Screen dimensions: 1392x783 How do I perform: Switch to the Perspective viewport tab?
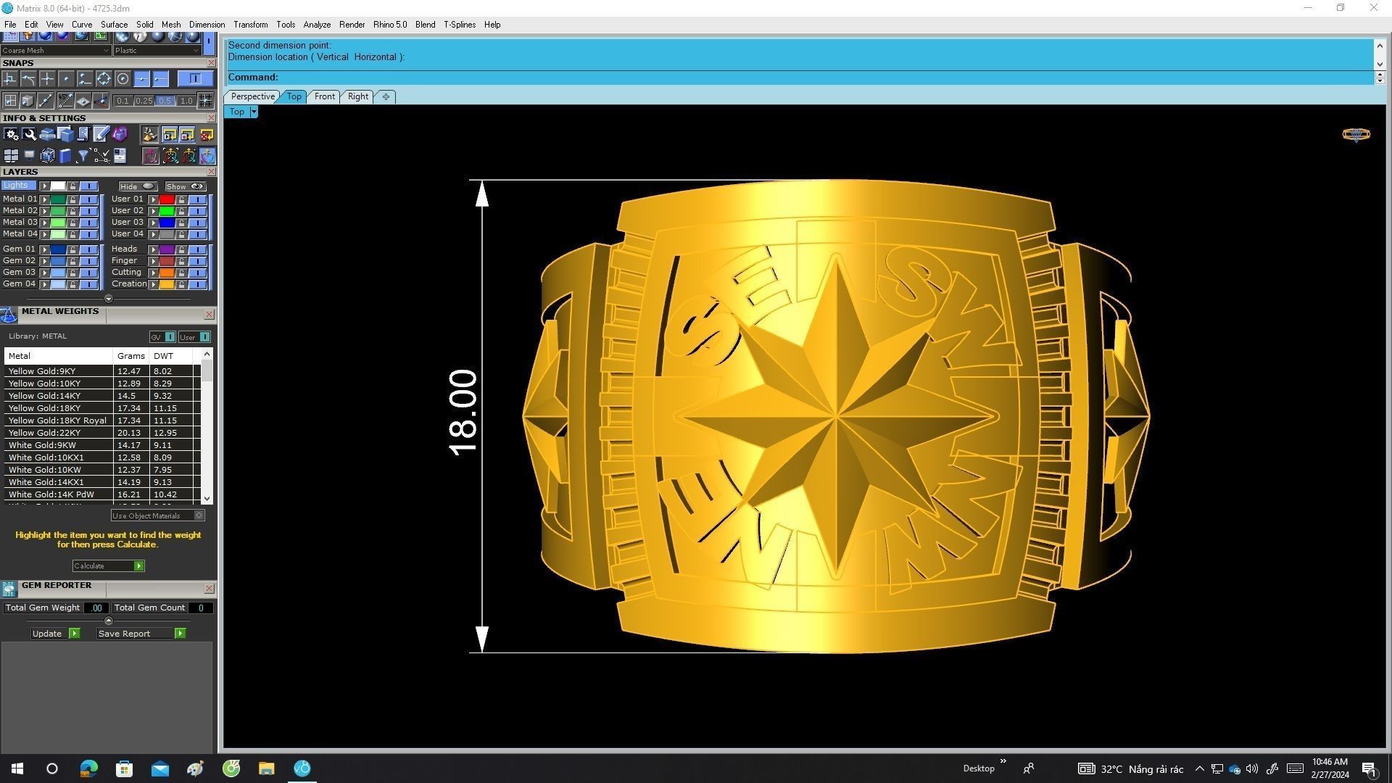(x=252, y=96)
